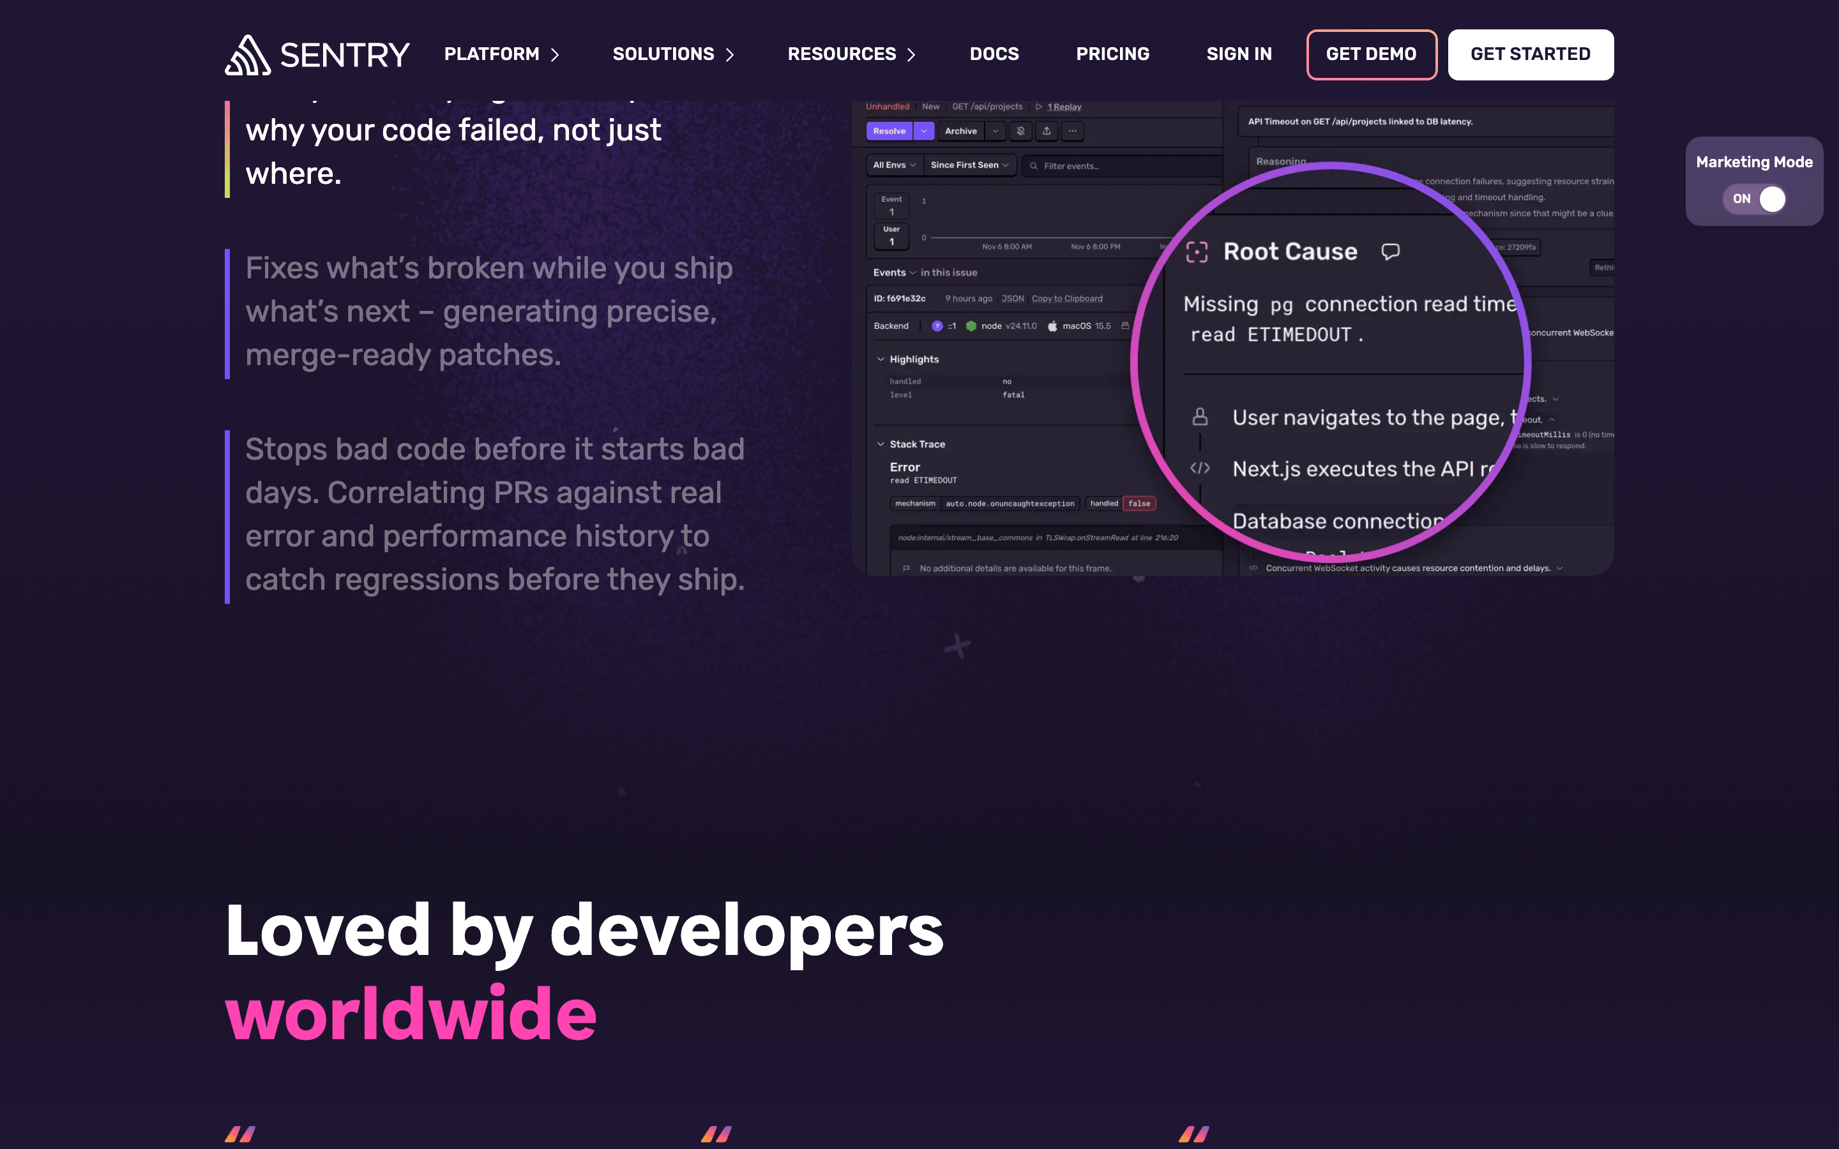Click the 'false' handled tag
Viewport: 1839px width, 1149px height.
pyautogui.click(x=1139, y=503)
